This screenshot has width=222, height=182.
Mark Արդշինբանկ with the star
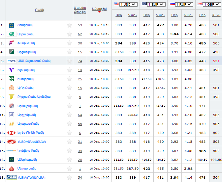click(69, 115)
